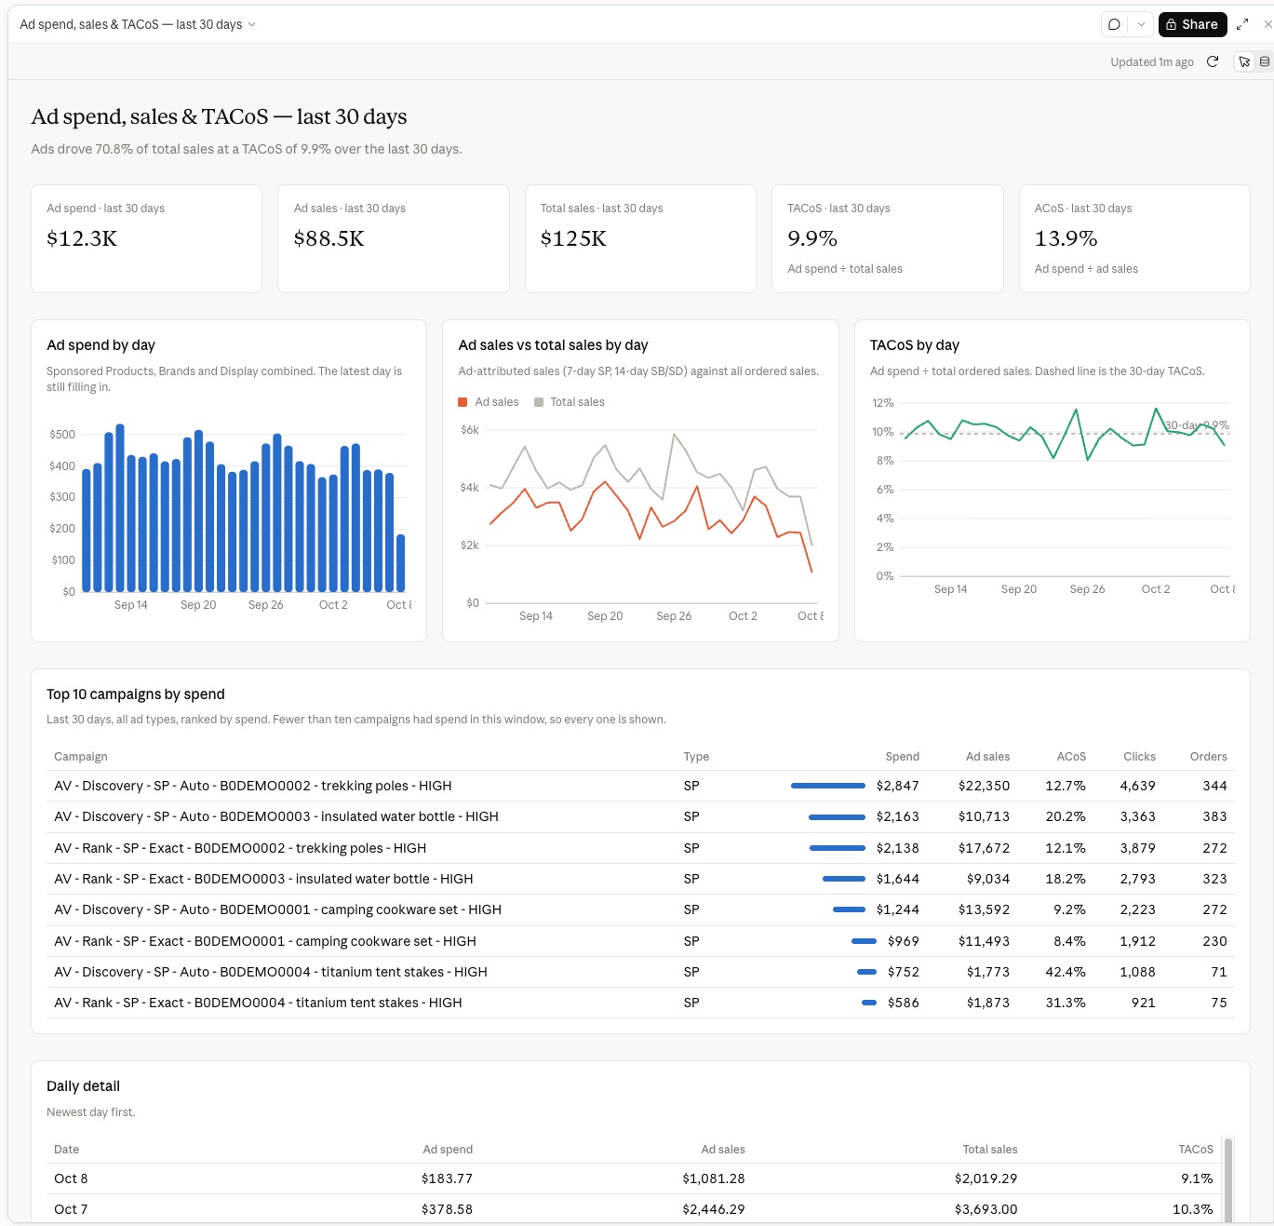Screen dimensions: 1274x1226
Task: Select the Discovery Auto titanium tent stakes campaign
Action: point(640,972)
